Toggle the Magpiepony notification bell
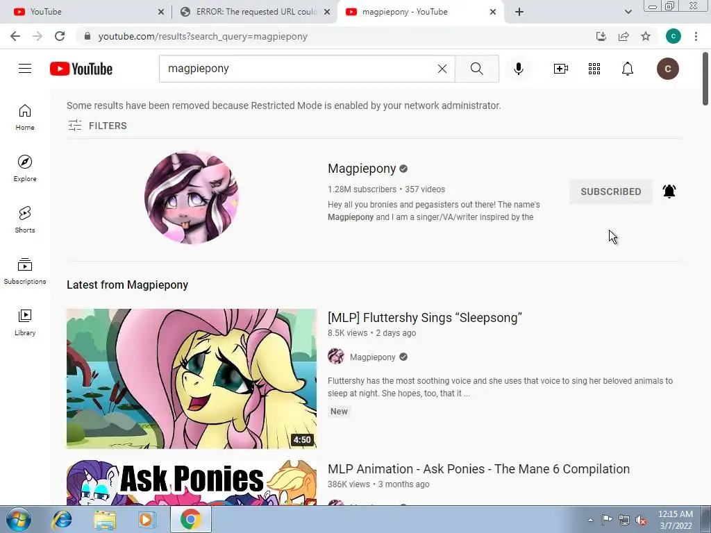Screen dimensions: 711x533 (669, 192)
